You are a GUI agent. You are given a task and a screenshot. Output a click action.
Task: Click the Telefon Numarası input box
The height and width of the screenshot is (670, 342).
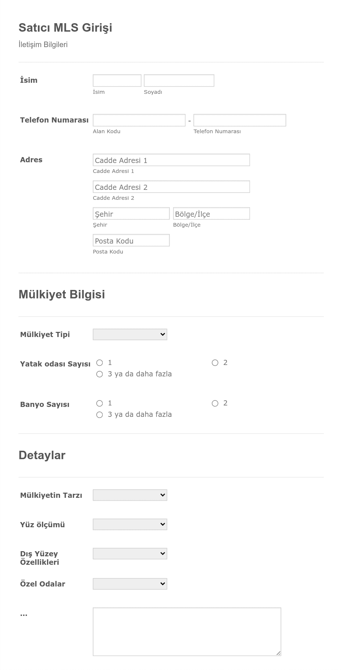coord(240,120)
